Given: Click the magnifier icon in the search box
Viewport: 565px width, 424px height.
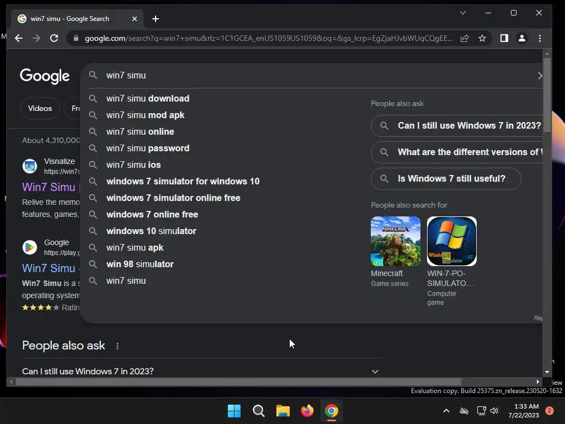Looking at the screenshot, I should [93, 75].
